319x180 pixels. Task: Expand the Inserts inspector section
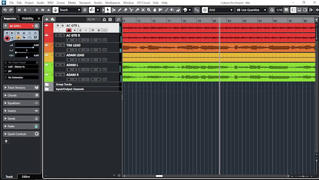coord(21,111)
